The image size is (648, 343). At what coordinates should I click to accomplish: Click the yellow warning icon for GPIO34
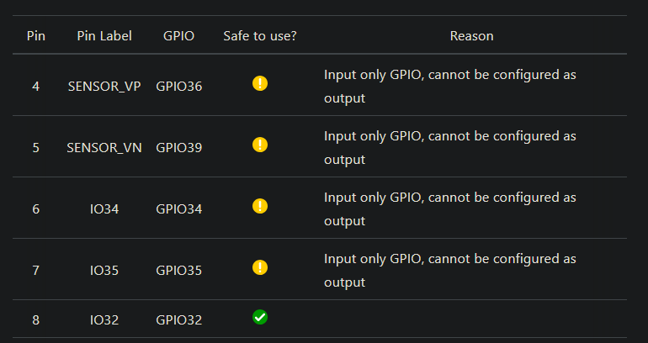[x=260, y=206]
